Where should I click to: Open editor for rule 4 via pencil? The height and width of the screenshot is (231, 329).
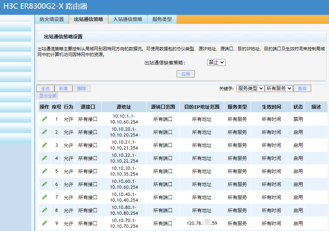tap(44, 158)
